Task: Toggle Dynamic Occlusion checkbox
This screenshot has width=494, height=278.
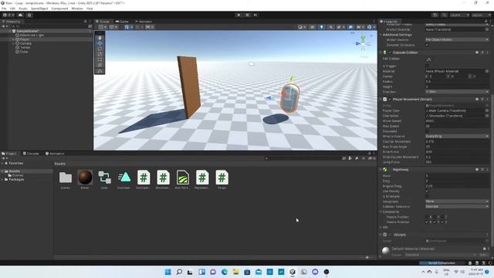Action: (x=427, y=45)
